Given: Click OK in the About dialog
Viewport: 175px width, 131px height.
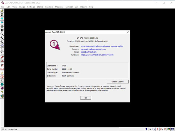Looking at the screenshot, I should pos(86,98).
